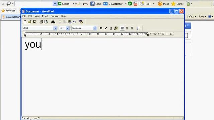This screenshot has height=120, width=214.
Task: Open the browser Tools menu
Action: coord(202,16)
